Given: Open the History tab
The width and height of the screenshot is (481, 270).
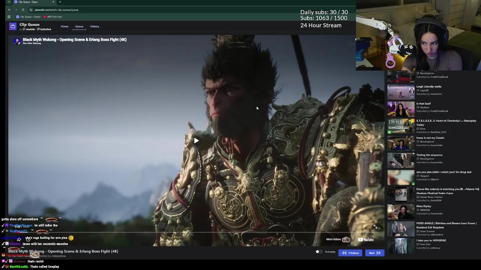Looking at the screenshot, I should tap(95, 26).
